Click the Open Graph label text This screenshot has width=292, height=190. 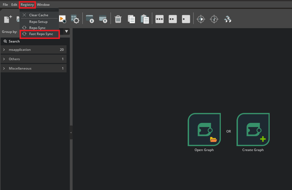[204, 150]
